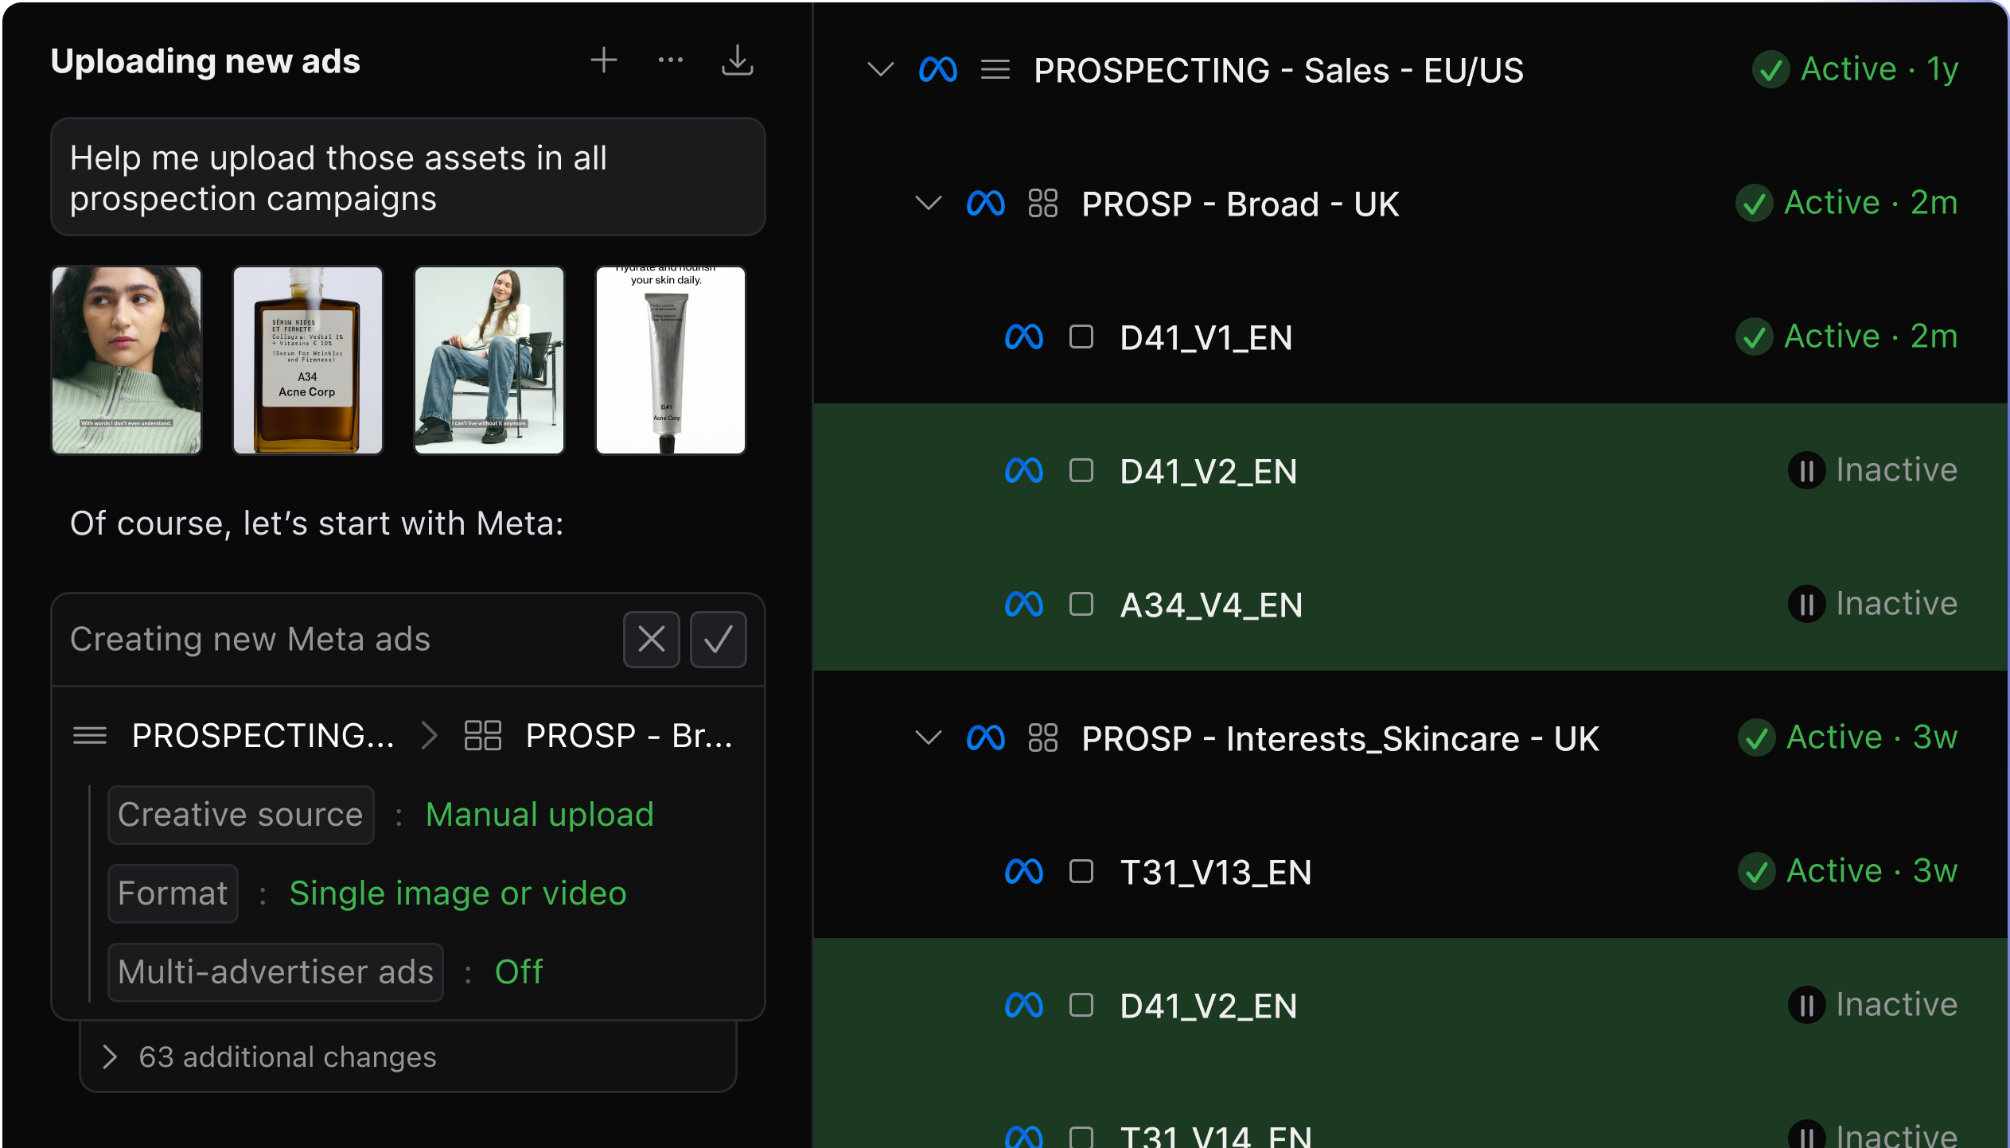Viewport: 2010px width, 1148px height.
Task: Reject changes with the X button
Action: point(651,640)
